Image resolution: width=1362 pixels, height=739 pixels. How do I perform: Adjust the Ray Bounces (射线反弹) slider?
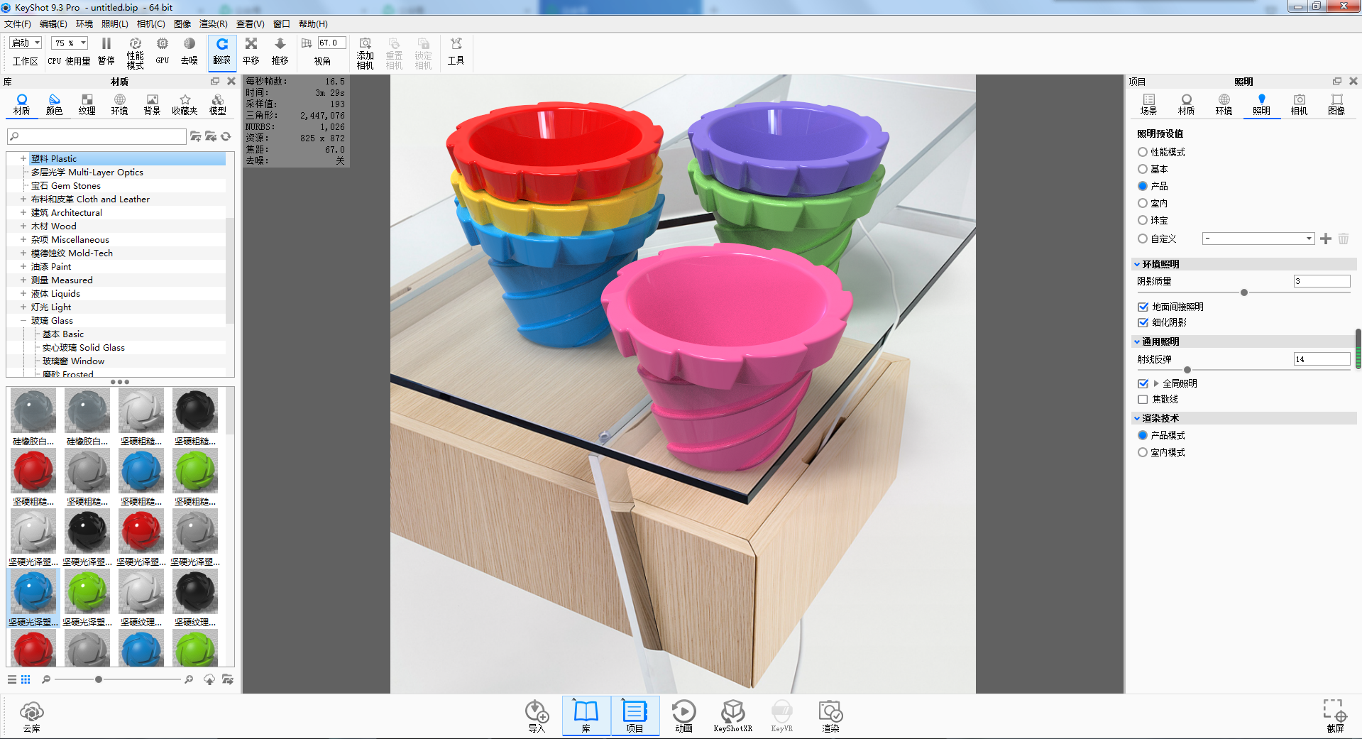tap(1187, 370)
